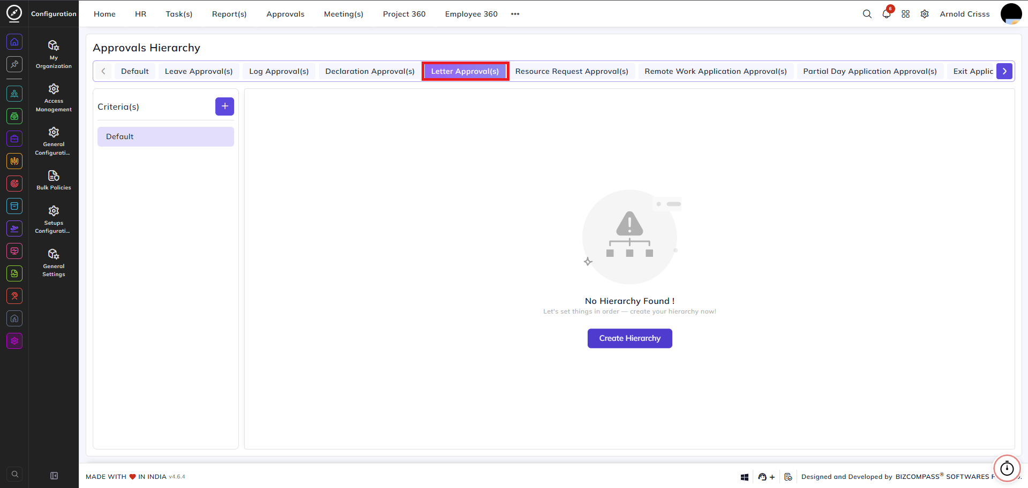Collapse the sidebar using the panel toggle icon
The image size is (1028, 488).
click(x=54, y=476)
